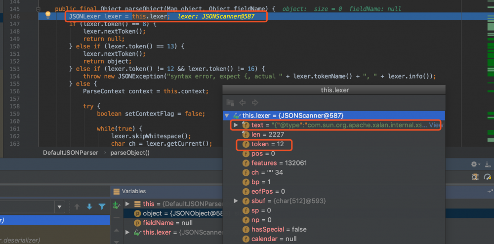Click the this.lexer popup title bar
The height and width of the screenshot is (244, 494).
pyautogui.click(x=334, y=90)
